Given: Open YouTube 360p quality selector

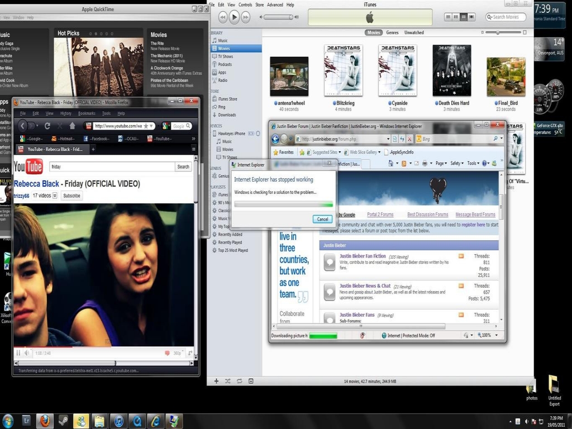Looking at the screenshot, I should 178,353.
